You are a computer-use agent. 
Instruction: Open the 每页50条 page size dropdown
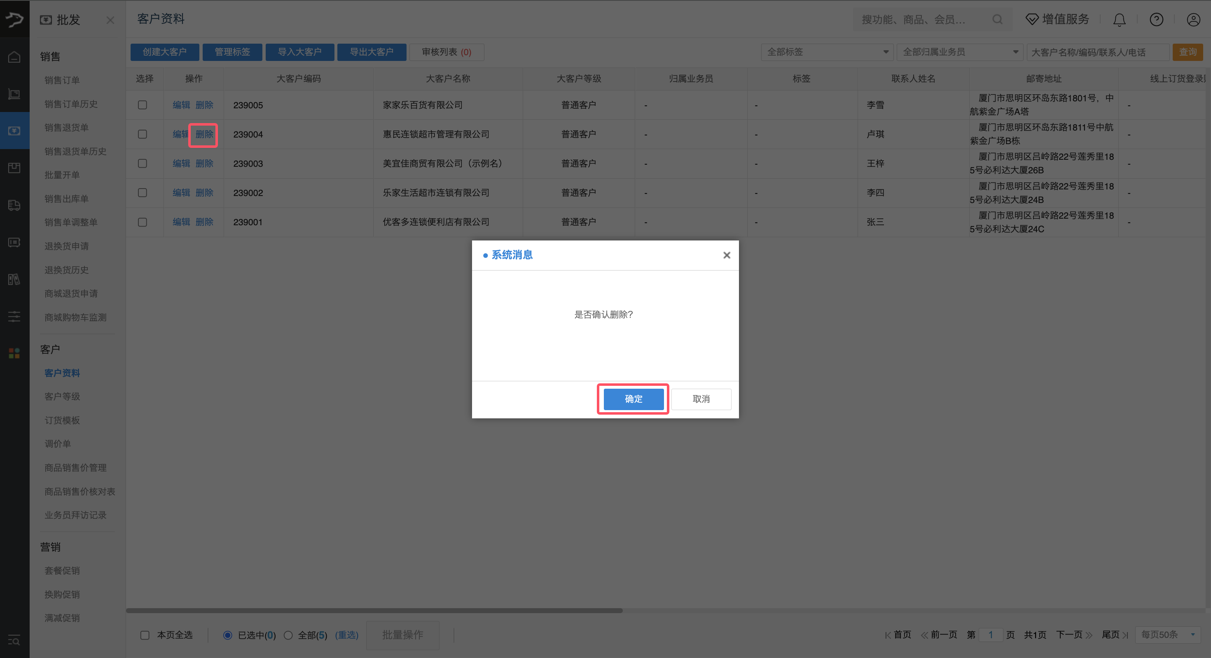click(1167, 635)
